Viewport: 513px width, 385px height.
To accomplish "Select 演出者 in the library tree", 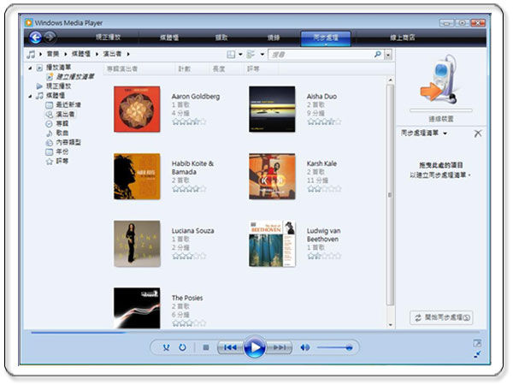I will point(65,114).
